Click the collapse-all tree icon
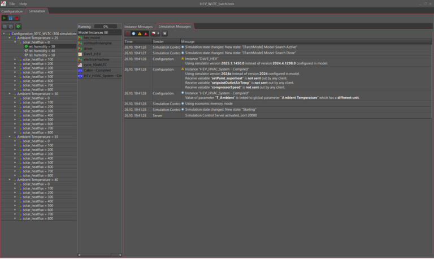 coord(11,27)
